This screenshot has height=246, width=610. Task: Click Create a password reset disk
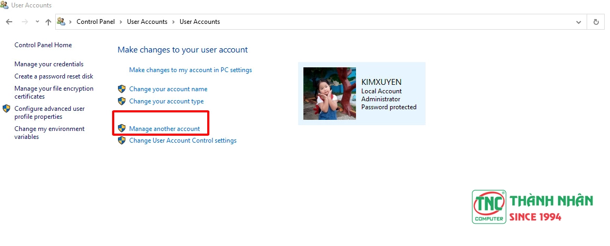point(54,76)
